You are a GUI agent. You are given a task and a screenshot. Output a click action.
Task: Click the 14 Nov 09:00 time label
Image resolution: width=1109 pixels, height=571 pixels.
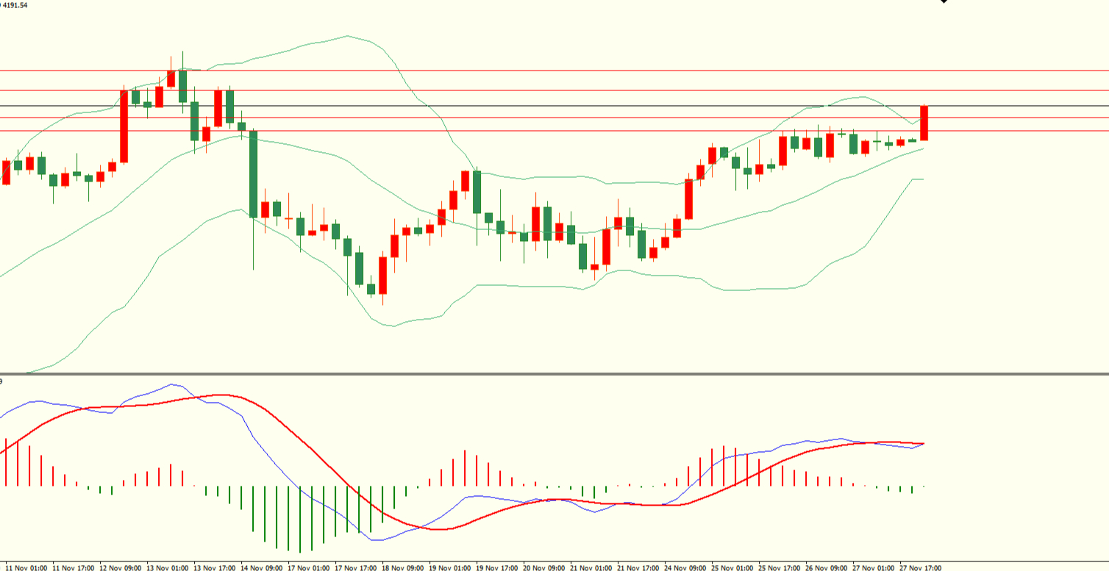coord(263,567)
